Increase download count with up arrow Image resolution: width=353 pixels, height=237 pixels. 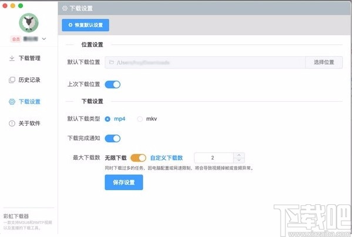click(x=239, y=155)
